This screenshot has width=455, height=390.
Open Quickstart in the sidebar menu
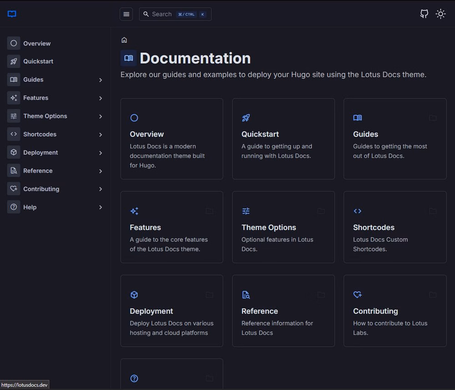pos(38,62)
